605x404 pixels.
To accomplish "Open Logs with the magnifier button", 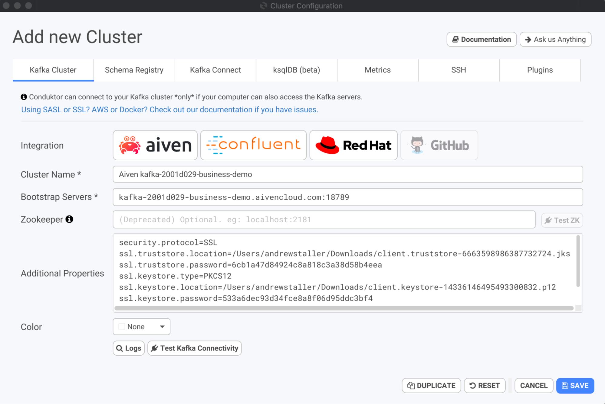I will [x=129, y=348].
